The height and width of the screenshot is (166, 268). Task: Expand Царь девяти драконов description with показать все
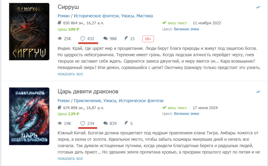coord(70,158)
